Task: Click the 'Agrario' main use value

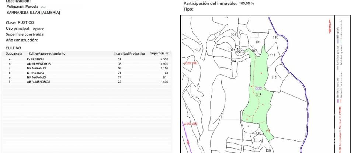Action: [x=38, y=29]
